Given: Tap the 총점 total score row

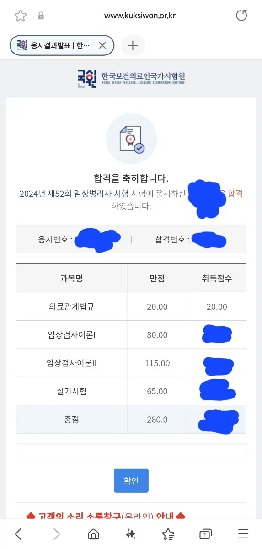Looking at the screenshot, I should pyautogui.click(x=131, y=419).
